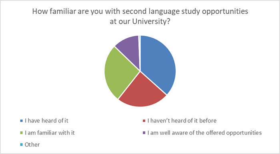The height and width of the screenshot is (154, 280).
Task: Select the 'Other' legend label
Action: [x=32, y=144]
